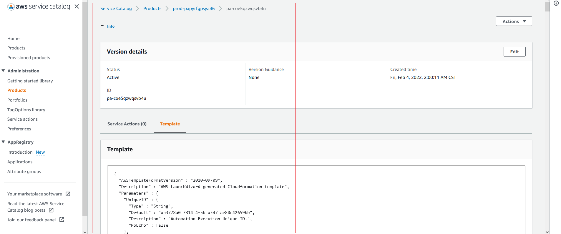
Task: Open Products under top navigation
Action: [x=16, y=48]
